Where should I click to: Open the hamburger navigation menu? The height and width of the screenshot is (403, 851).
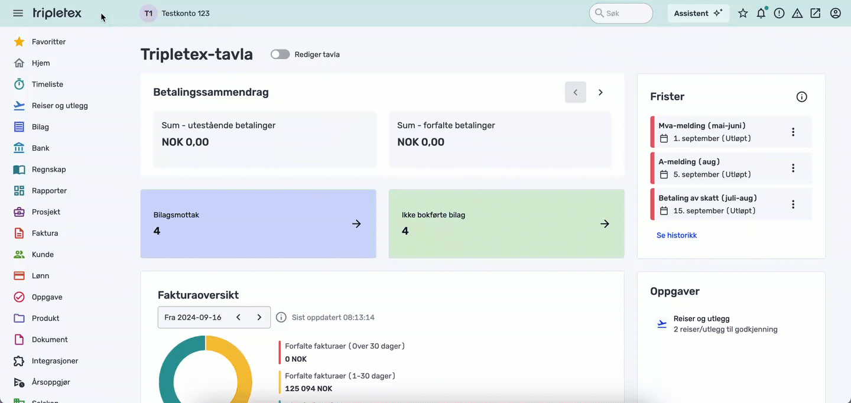click(x=18, y=13)
